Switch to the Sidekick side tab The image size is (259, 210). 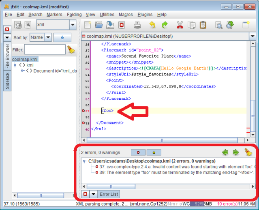coord(7,81)
